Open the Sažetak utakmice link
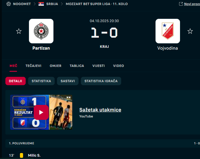The image size is (200, 159). 100,110
